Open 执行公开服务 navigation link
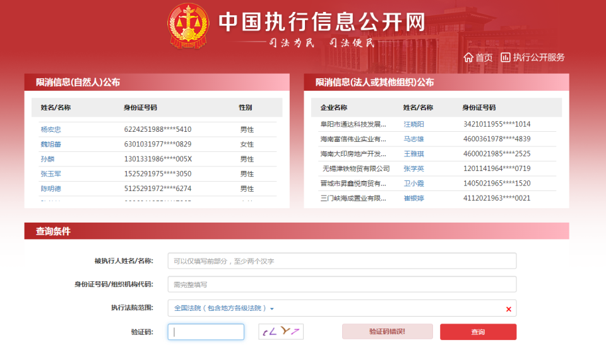This screenshot has width=606, height=362. tap(538, 57)
